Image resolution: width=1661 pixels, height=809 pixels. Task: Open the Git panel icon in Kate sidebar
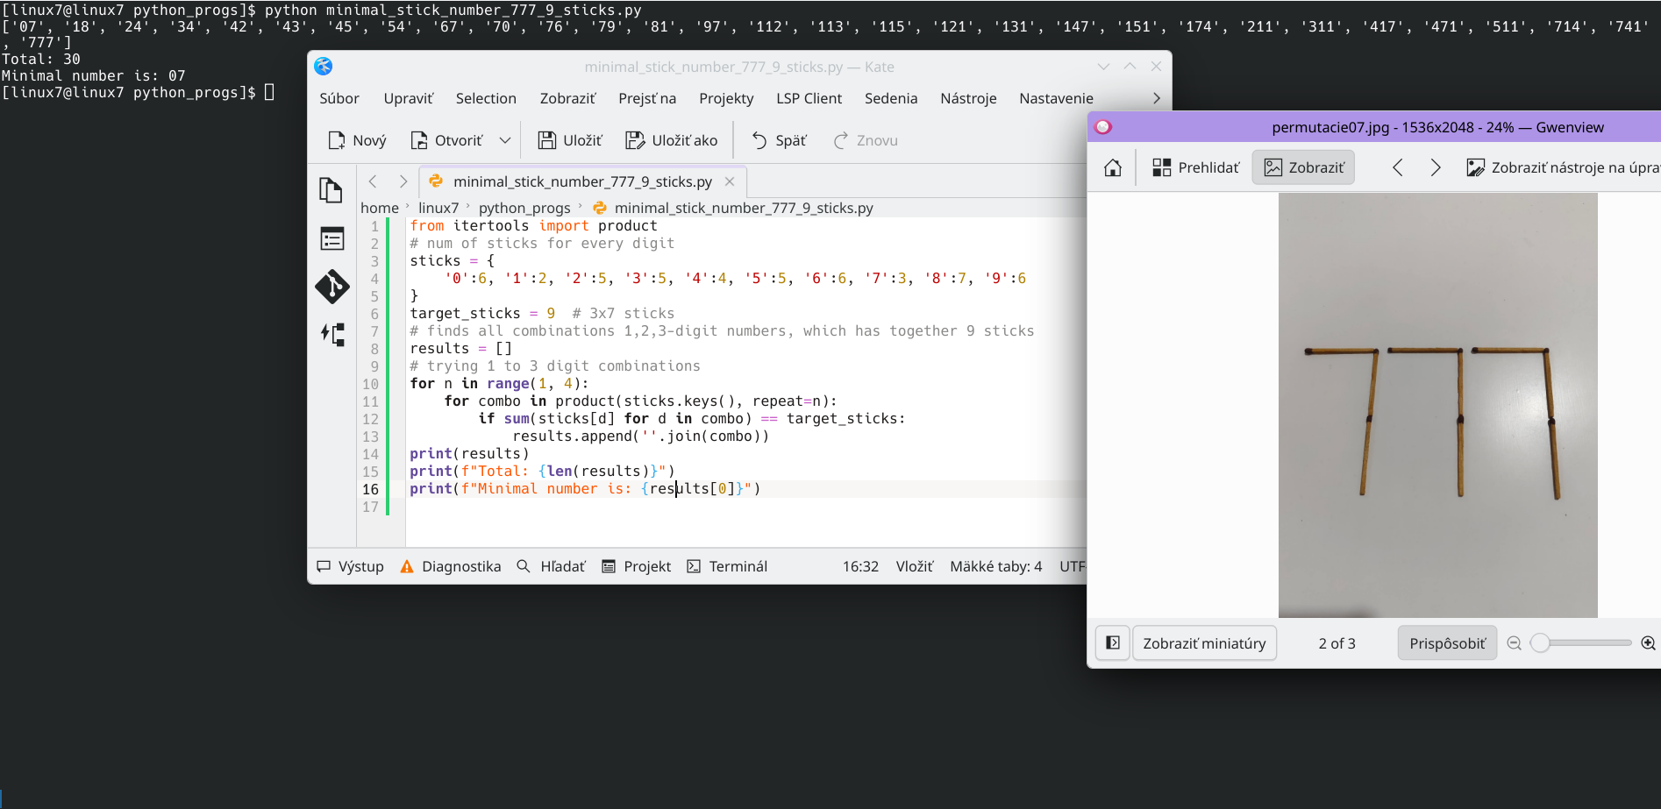[x=332, y=287]
